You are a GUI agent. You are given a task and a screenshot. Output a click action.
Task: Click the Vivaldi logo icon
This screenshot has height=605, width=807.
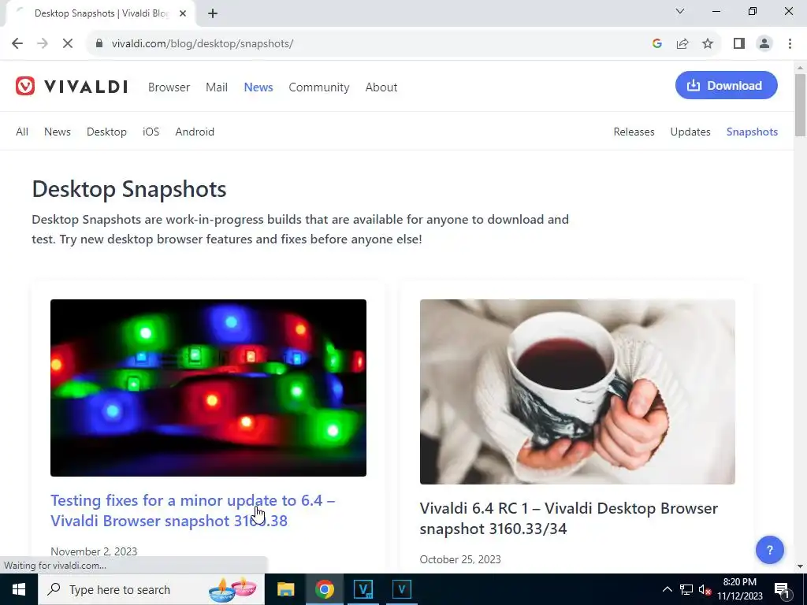click(24, 87)
